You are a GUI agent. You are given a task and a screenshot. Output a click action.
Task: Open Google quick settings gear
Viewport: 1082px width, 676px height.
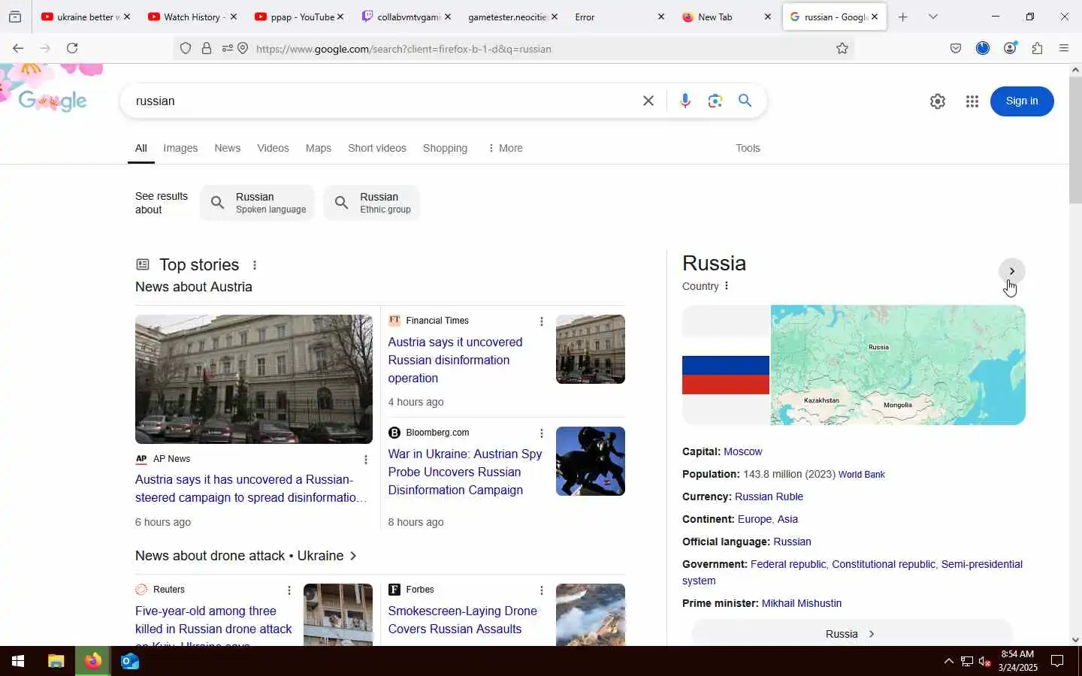[x=937, y=101]
